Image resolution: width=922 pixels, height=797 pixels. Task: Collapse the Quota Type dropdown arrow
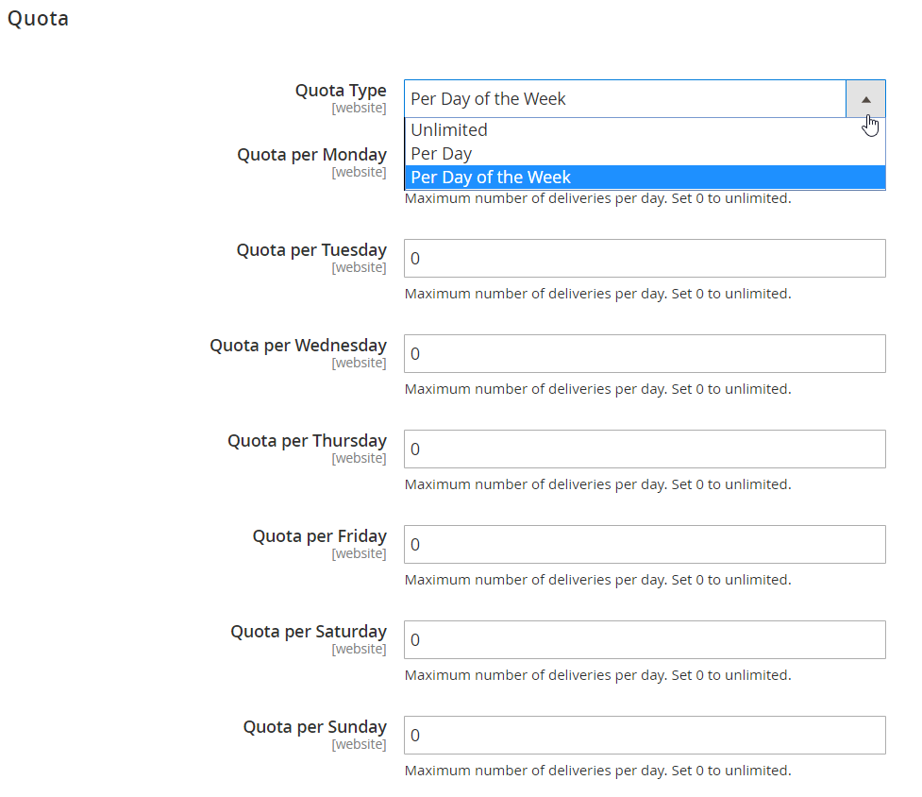click(865, 99)
